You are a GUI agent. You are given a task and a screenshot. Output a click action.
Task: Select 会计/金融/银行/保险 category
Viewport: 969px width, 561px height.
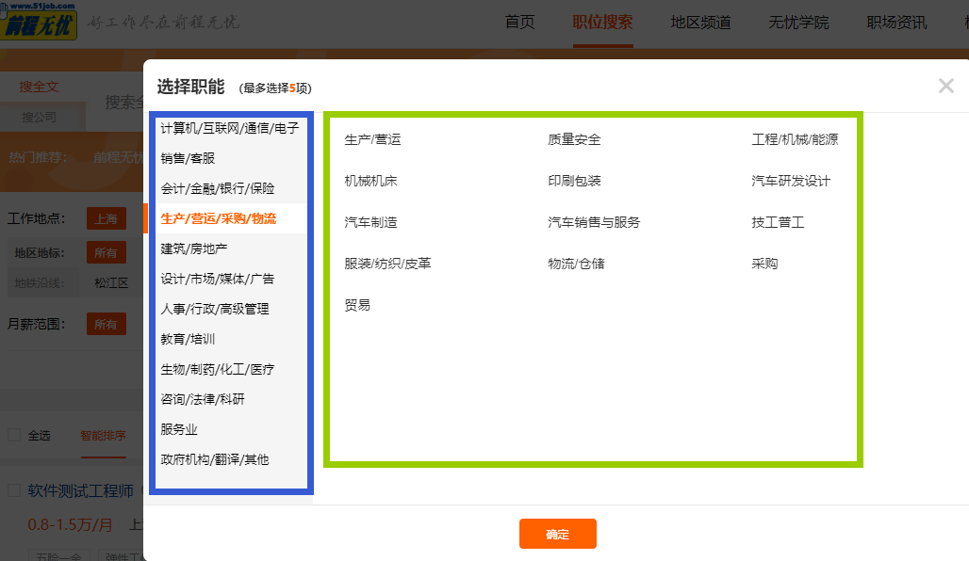218,189
